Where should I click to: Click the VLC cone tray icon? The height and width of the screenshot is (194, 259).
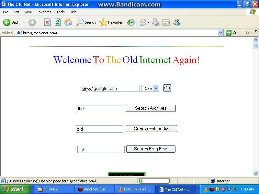coord(206,189)
